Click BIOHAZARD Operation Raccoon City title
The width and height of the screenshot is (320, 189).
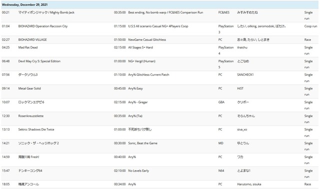click(43, 26)
